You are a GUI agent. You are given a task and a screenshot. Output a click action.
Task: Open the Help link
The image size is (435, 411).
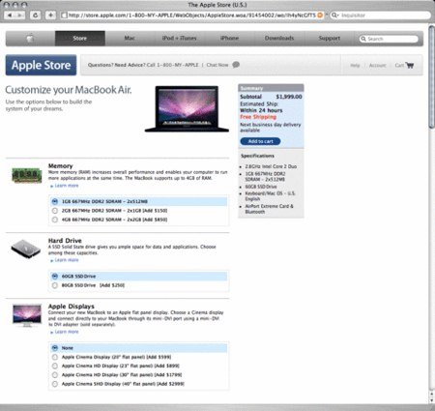click(355, 66)
